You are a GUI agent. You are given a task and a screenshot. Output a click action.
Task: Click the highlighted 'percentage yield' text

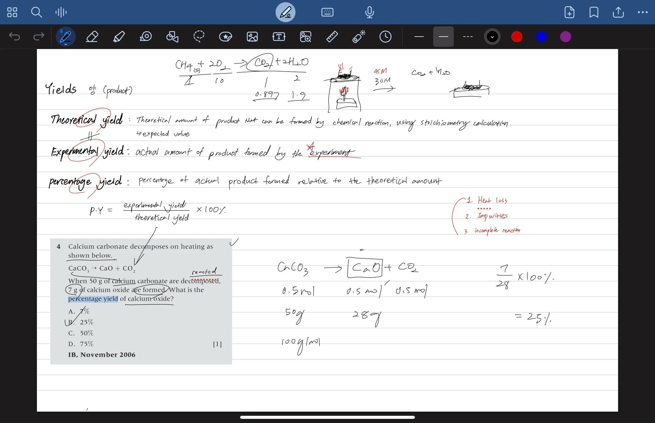(x=93, y=299)
